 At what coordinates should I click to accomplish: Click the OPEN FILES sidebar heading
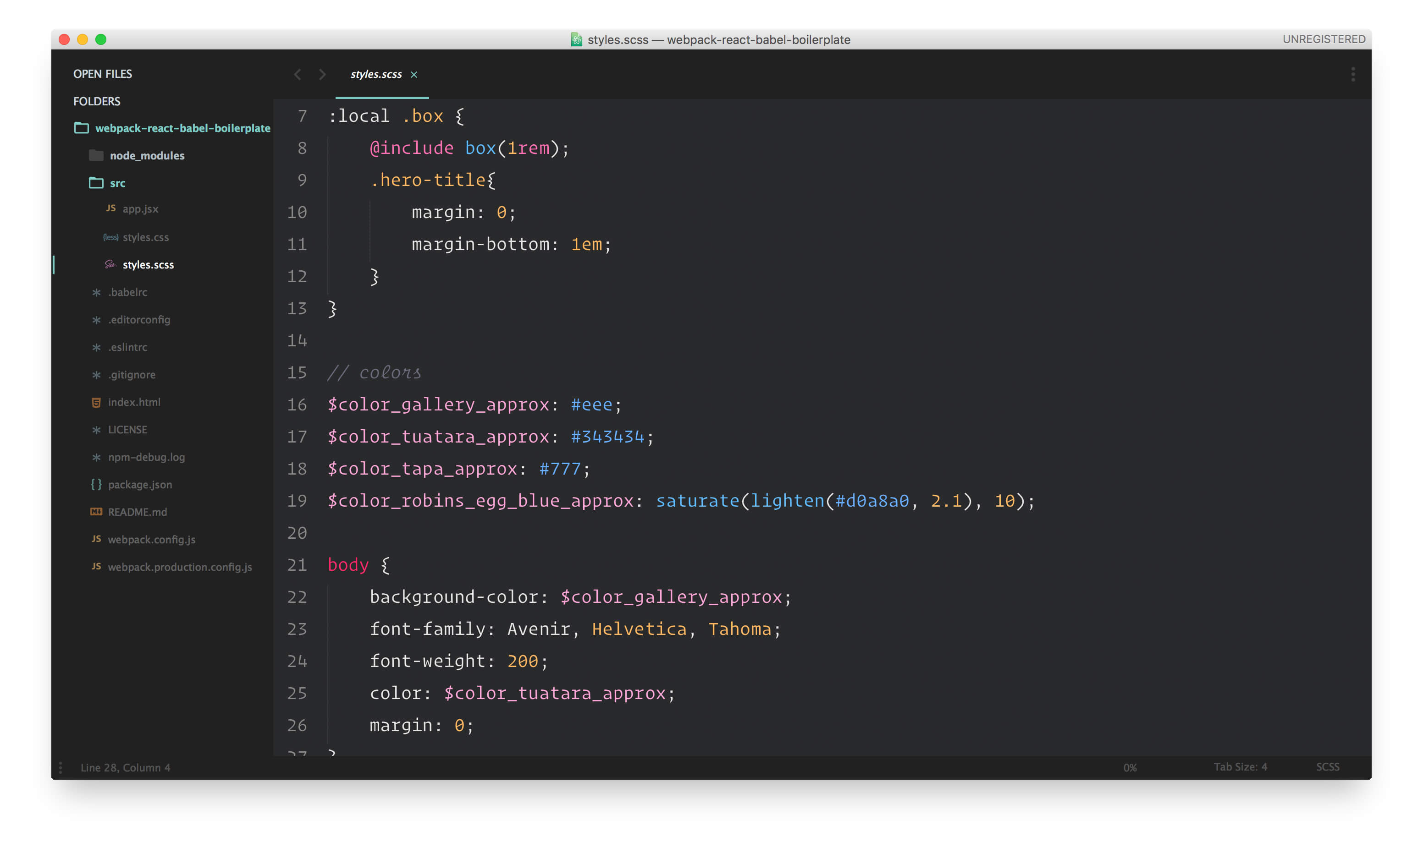coord(102,74)
